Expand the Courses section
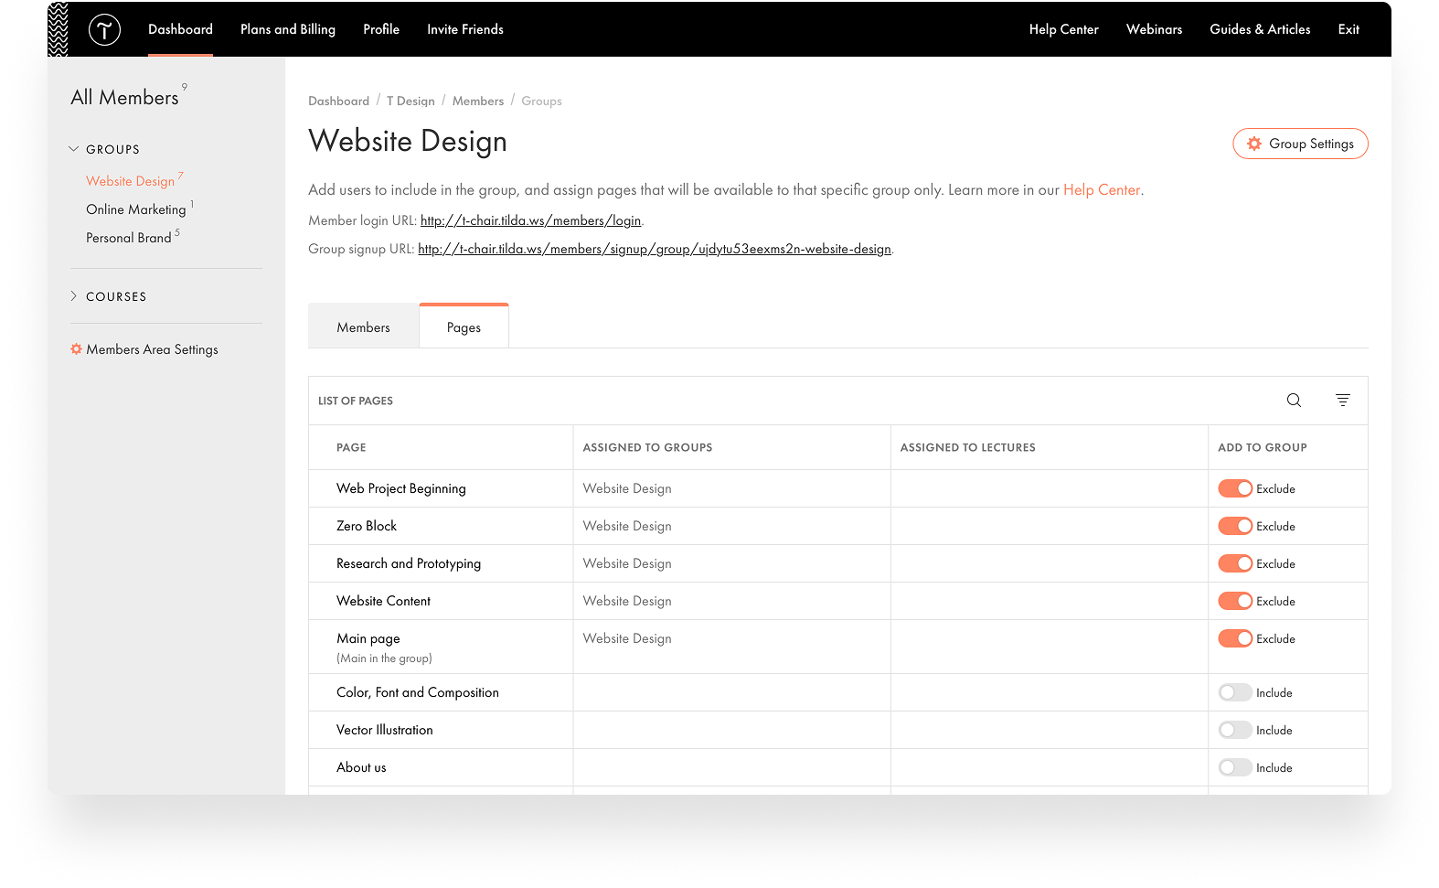 (74, 296)
